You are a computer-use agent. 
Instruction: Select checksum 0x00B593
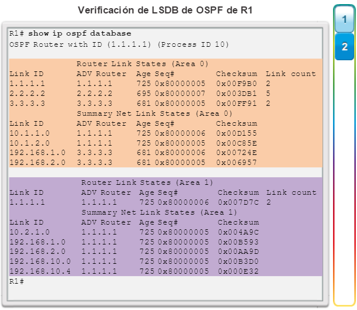coord(238,242)
